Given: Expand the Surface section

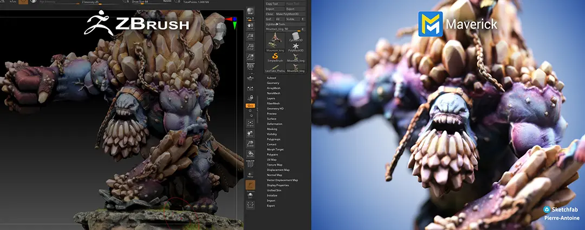Looking at the screenshot, I should click(x=271, y=119).
